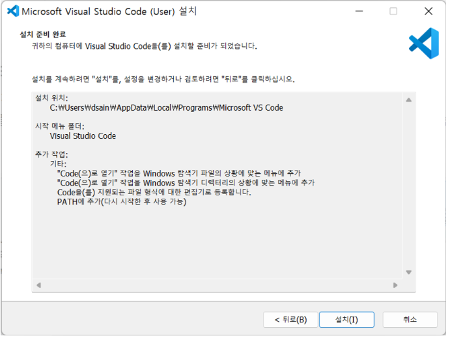The image size is (450, 338).
Task: Click the horizontal scroll right arrow
Action: pyautogui.click(x=395, y=285)
